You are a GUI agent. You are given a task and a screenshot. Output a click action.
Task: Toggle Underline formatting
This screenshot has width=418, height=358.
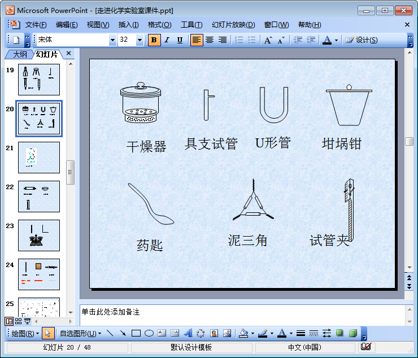(x=180, y=40)
